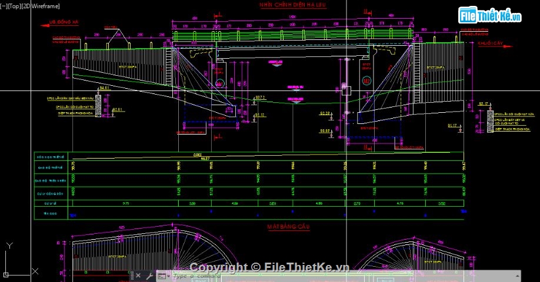This screenshot has height=282, width=540.
Task: Select the 'KHUỔI CÀY' direction label
Action: pyautogui.click(x=490, y=43)
